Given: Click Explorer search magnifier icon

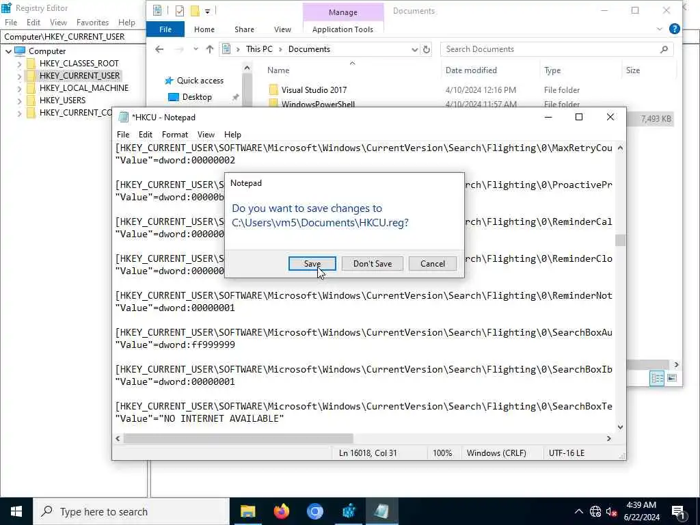Looking at the screenshot, I should 664,49.
